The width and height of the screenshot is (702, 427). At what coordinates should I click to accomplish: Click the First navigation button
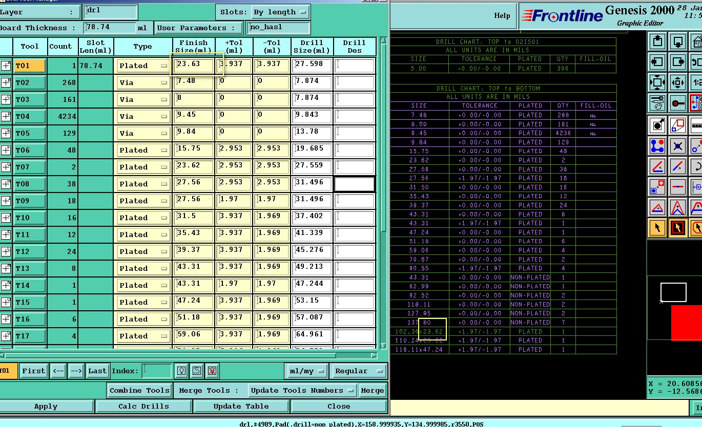(x=34, y=371)
